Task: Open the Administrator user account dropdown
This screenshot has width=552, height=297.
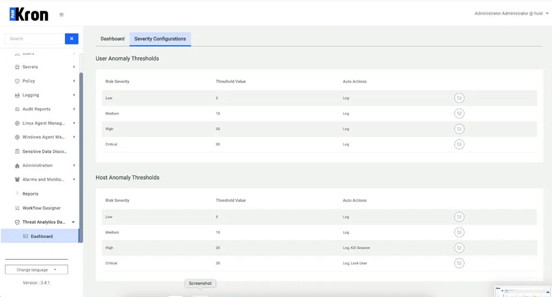Action: click(511, 14)
